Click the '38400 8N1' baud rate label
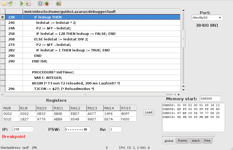Screen dimensions: 233x150 point(207,25)
